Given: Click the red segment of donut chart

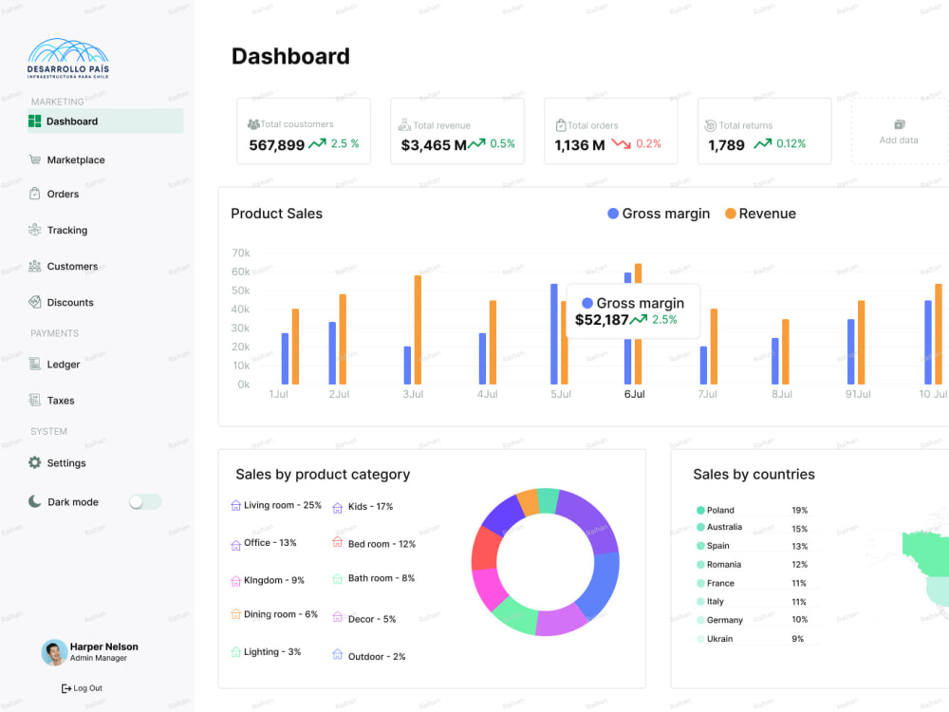Looking at the screenshot, I should click(486, 548).
